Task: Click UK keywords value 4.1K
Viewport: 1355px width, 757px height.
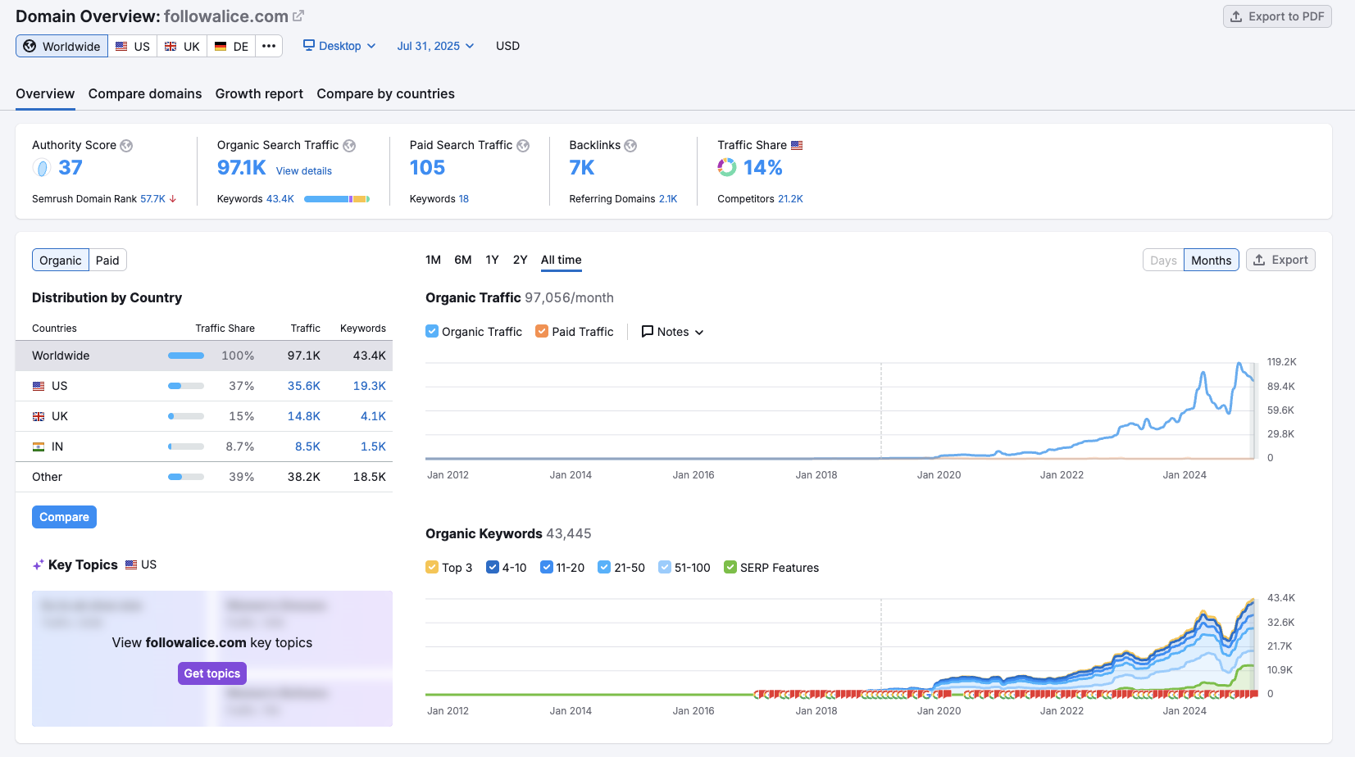Action: pos(373,416)
